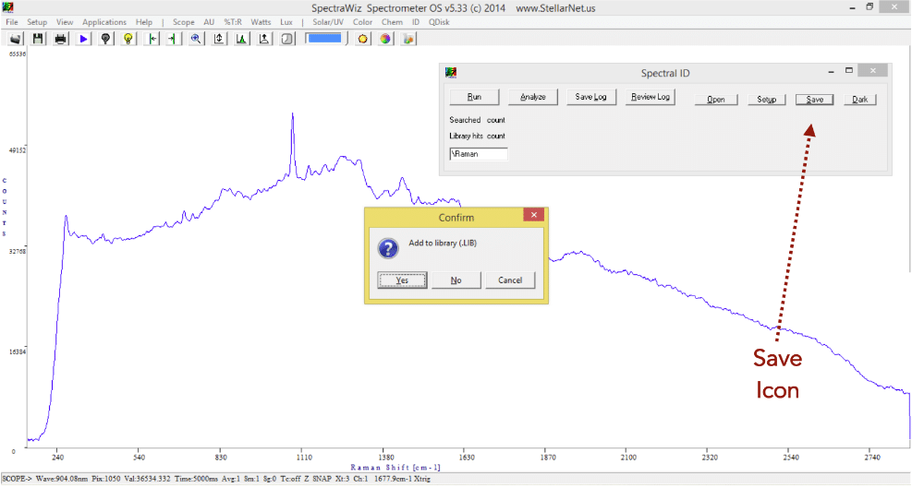Click the yellow light bulb reference icon
Viewport: 912px width, 488px height.
pyautogui.click(x=128, y=39)
